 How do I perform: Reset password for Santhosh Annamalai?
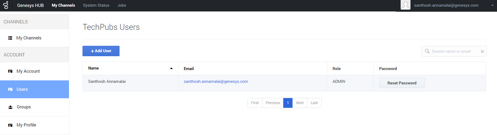click(402, 83)
